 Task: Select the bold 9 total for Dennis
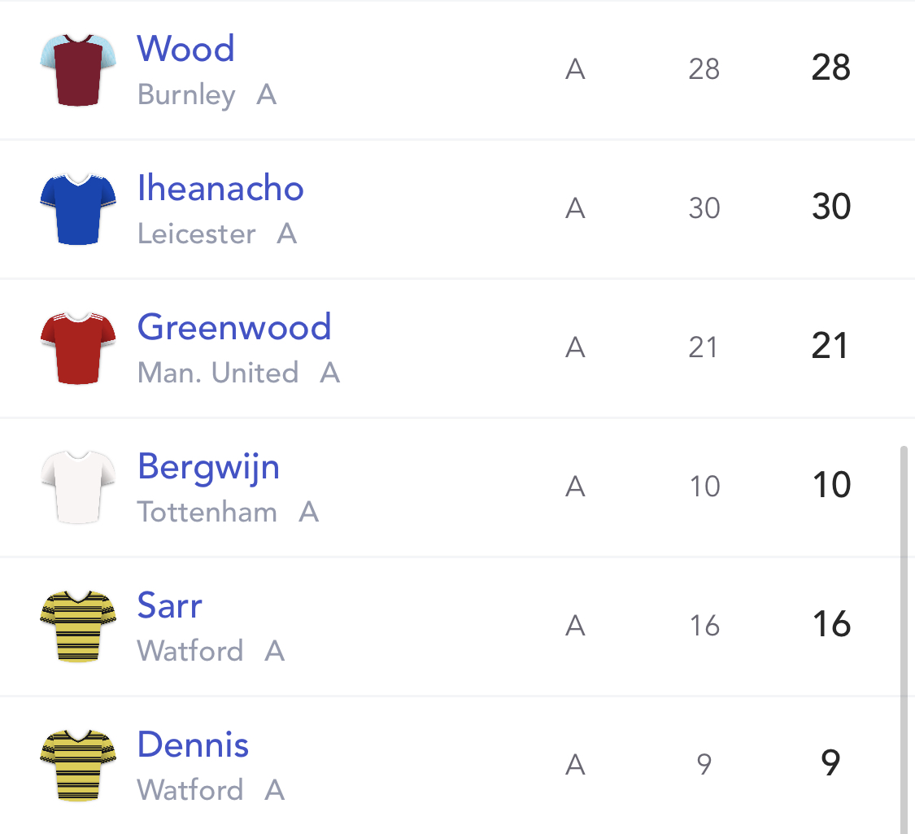click(x=830, y=762)
